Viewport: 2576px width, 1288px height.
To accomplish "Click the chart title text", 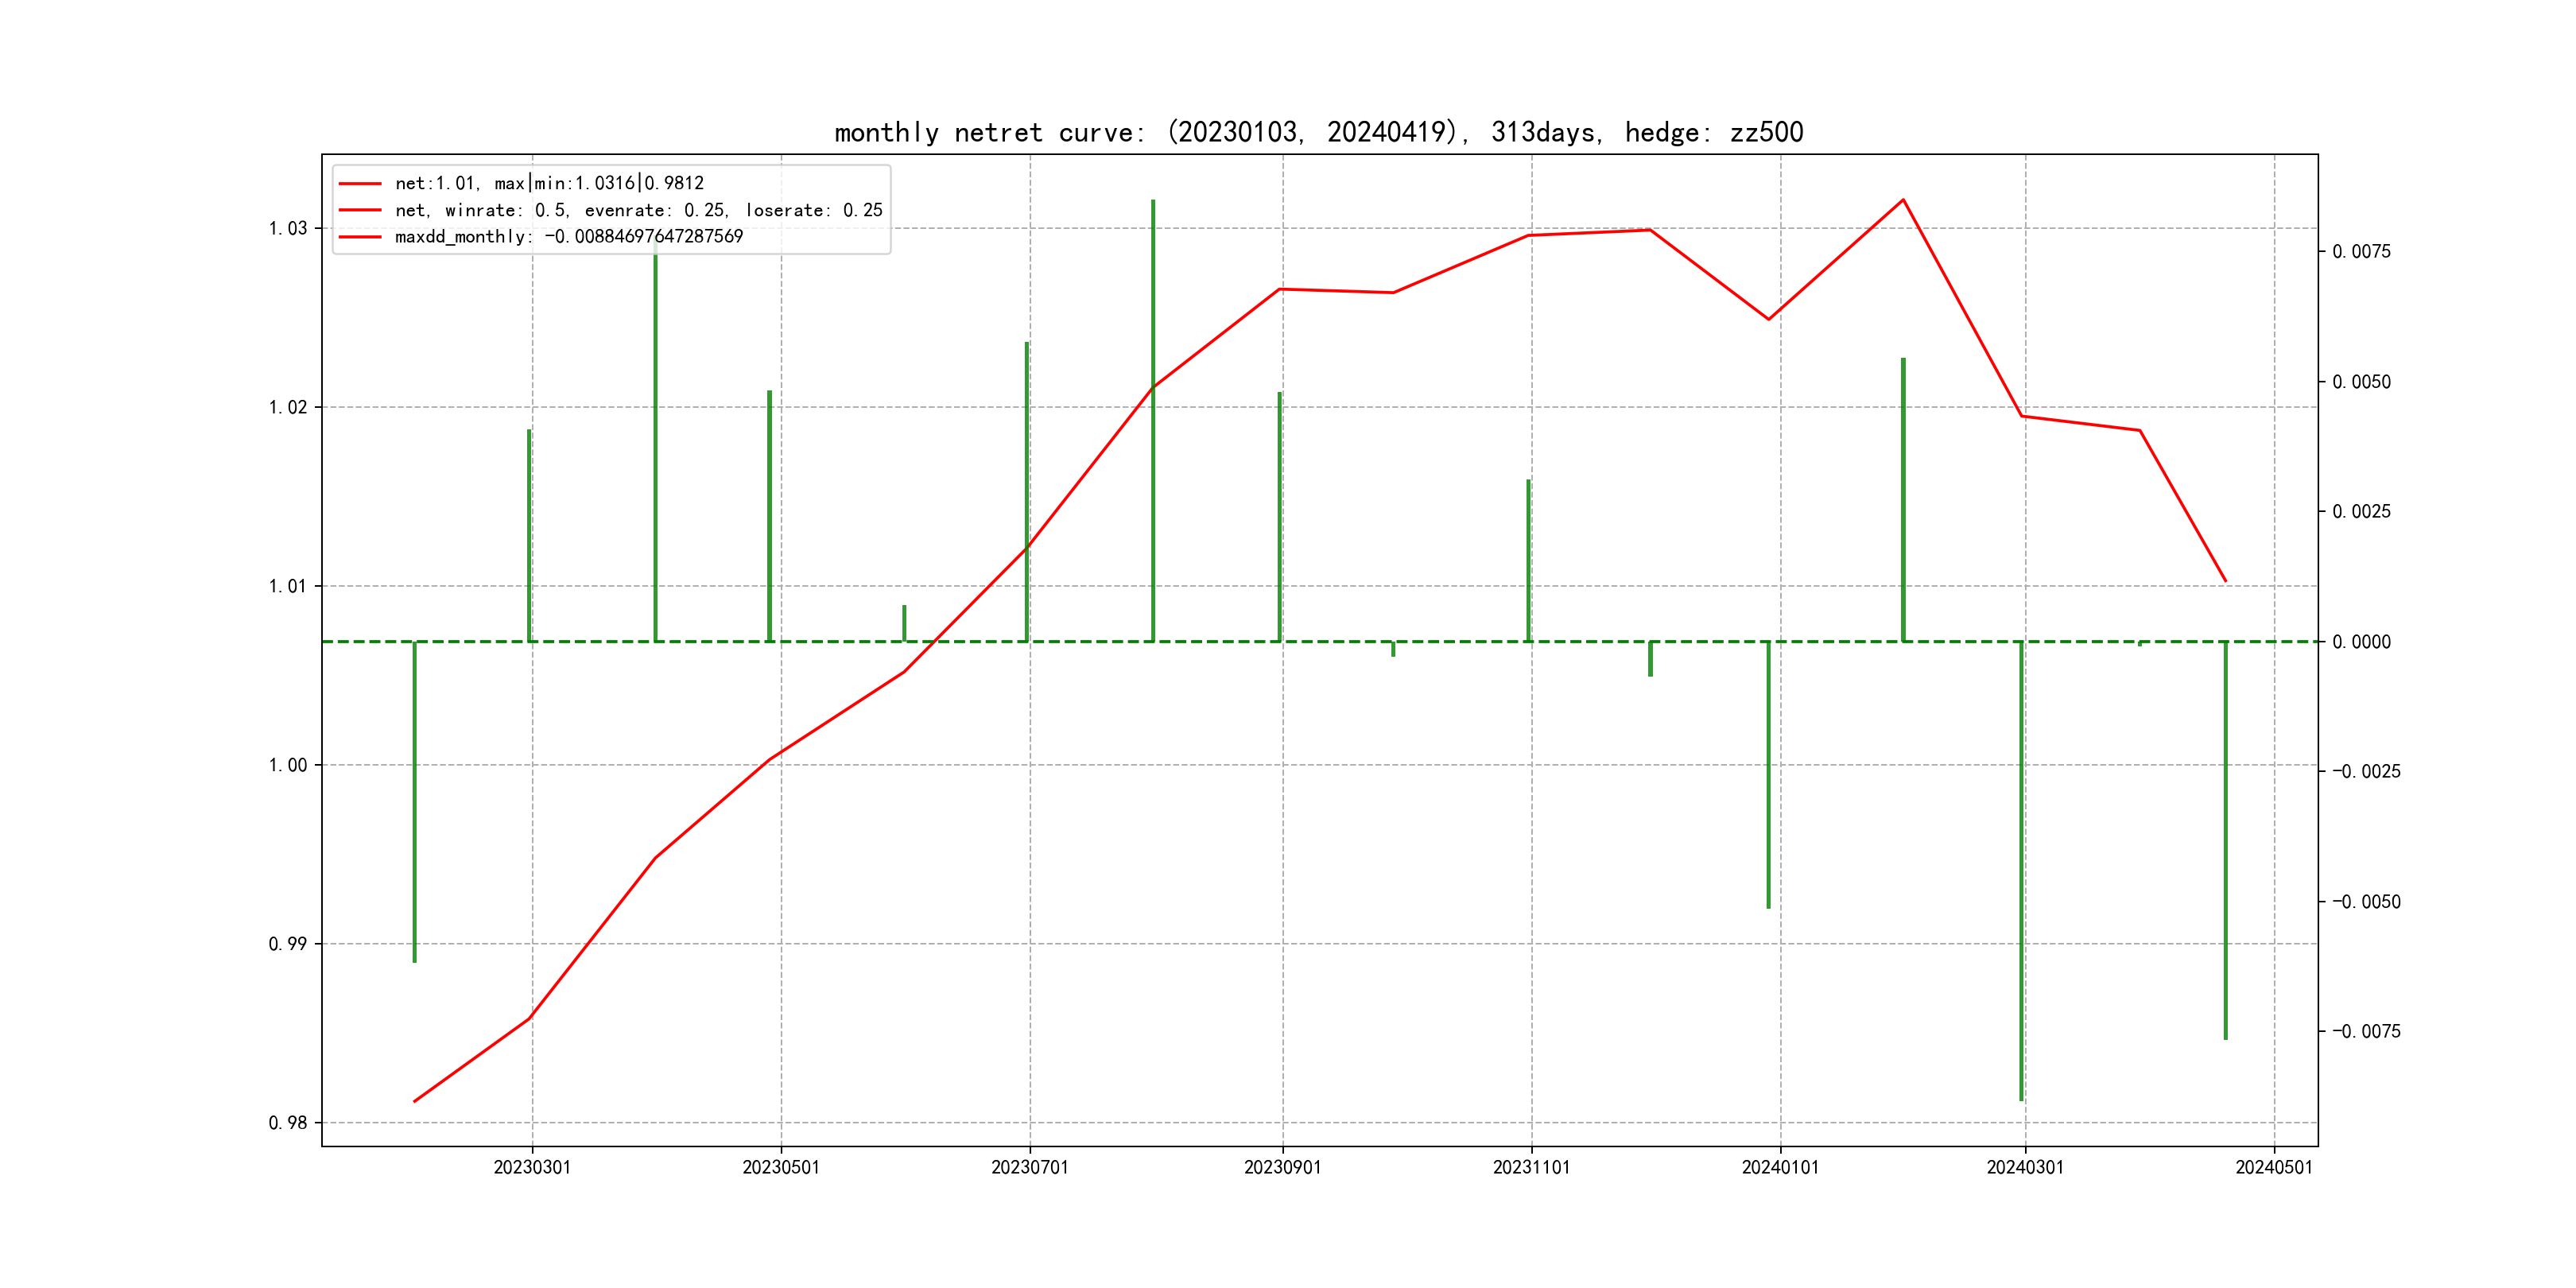I will click(x=1318, y=132).
